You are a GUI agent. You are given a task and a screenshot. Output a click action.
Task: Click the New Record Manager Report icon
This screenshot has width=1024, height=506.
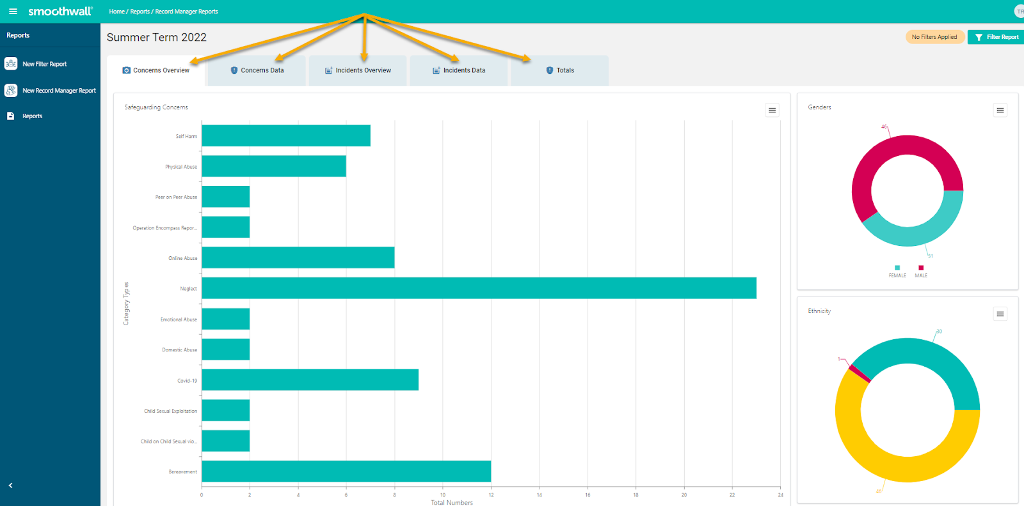pos(11,91)
